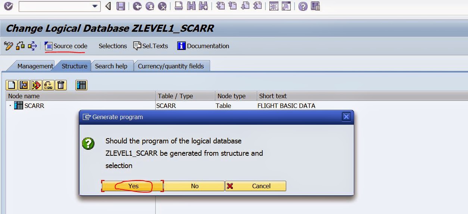468x214 pixels.
Task: Switch to the Structure tab
Action: pyautogui.click(x=74, y=66)
